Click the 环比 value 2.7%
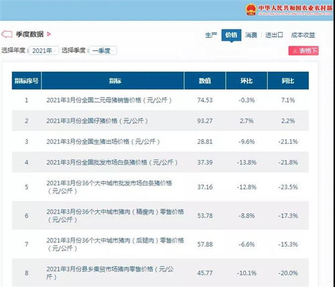The image size is (335, 287). (x=247, y=121)
